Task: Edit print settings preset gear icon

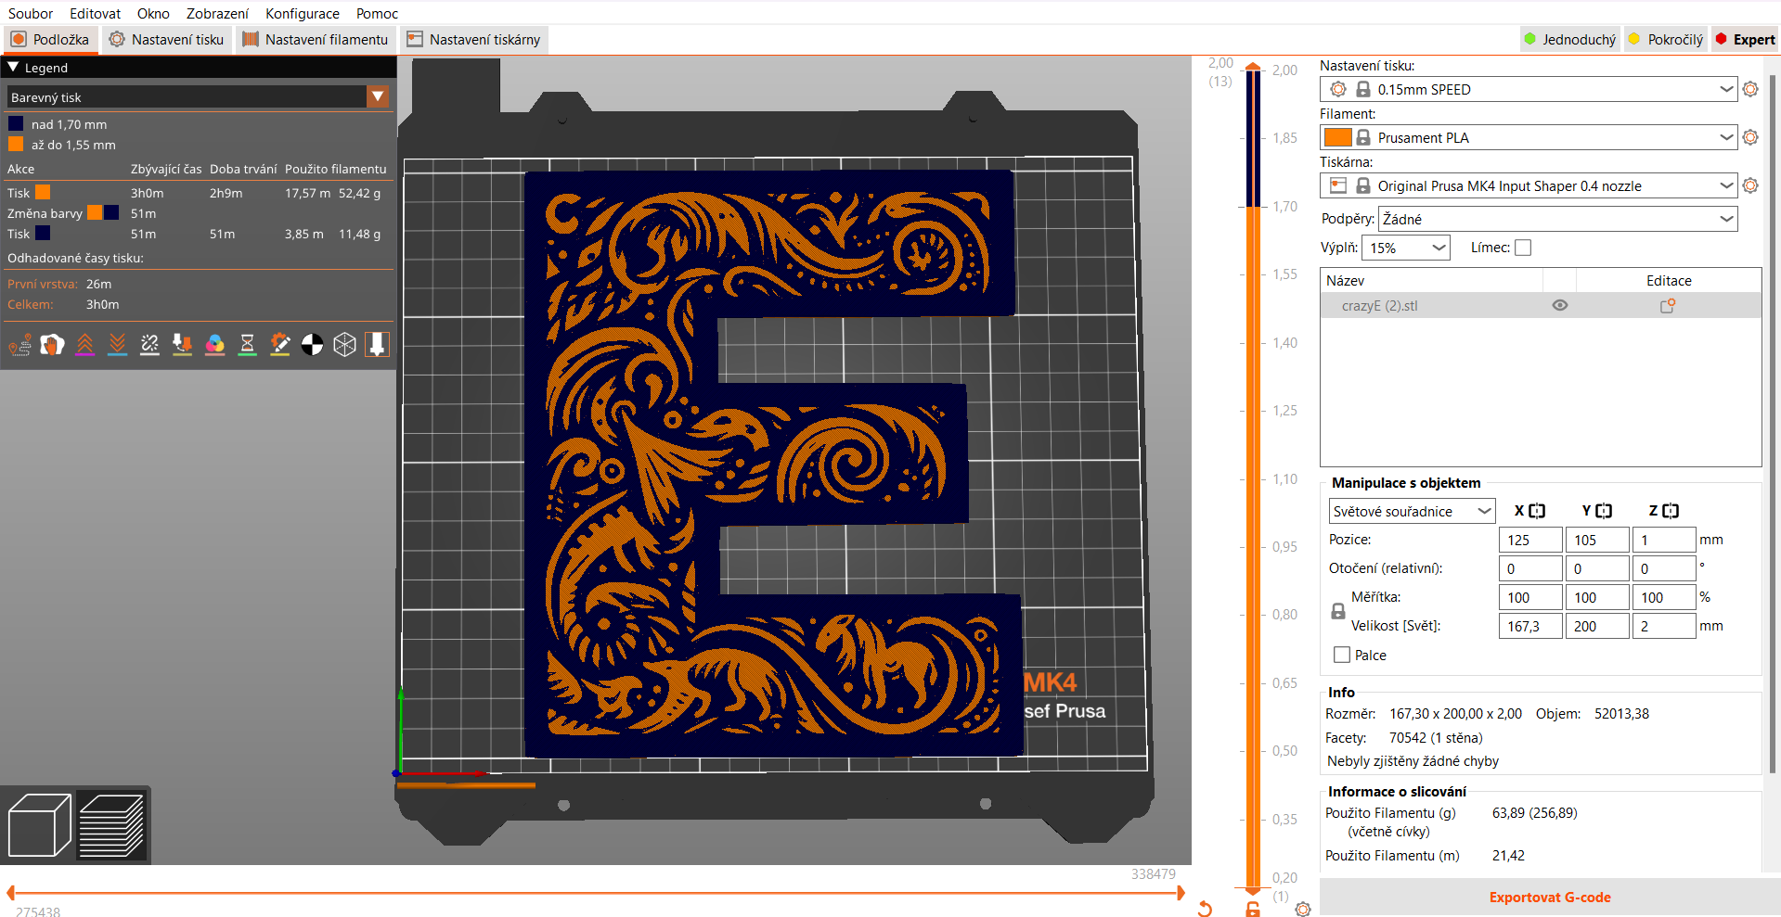Action: pos(1750,89)
